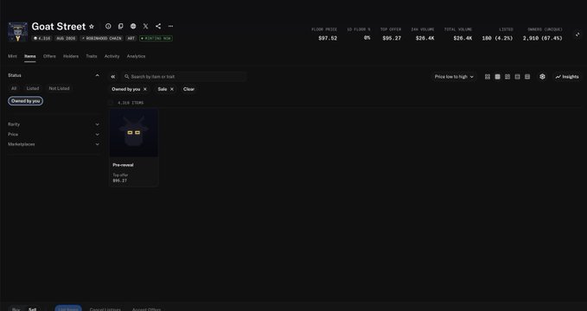
Task: Select the 'Not Listed' status filter
Action: pos(59,89)
